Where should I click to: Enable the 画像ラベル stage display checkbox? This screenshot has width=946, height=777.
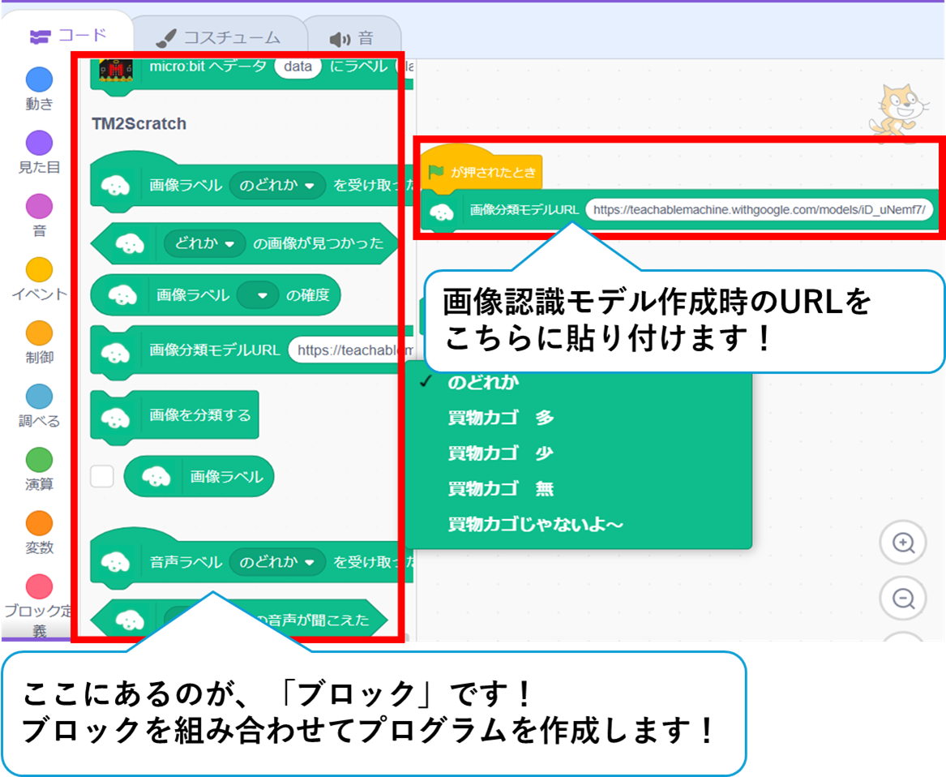click(101, 477)
